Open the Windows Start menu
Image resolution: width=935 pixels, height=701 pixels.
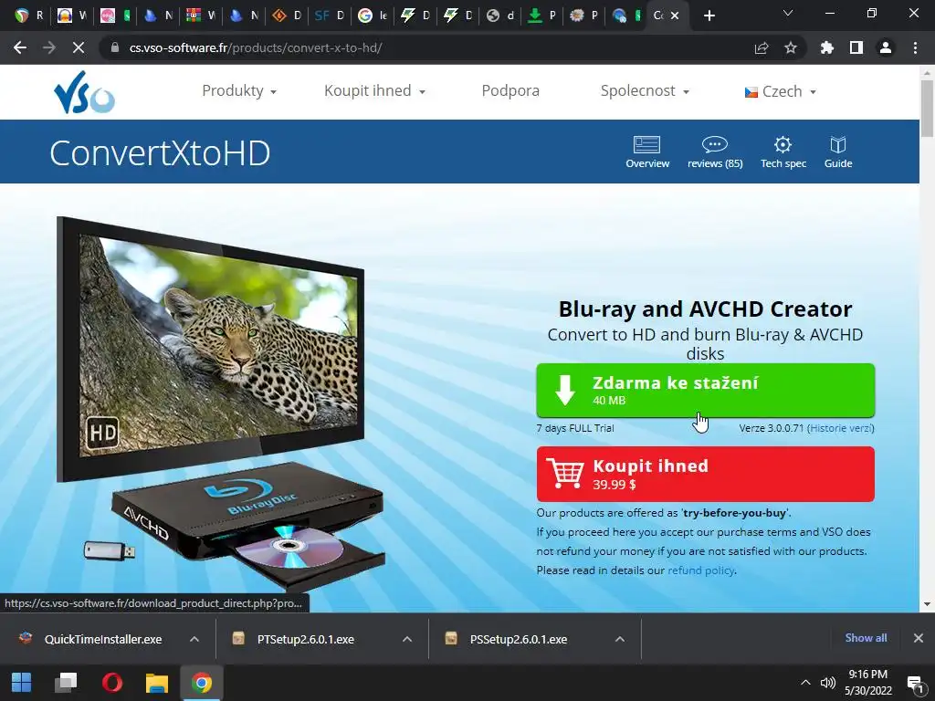tap(22, 683)
